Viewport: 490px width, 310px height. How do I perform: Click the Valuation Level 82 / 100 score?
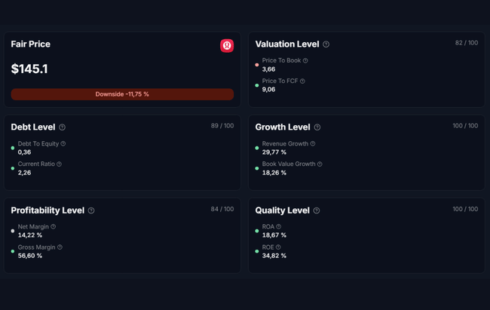tap(466, 43)
